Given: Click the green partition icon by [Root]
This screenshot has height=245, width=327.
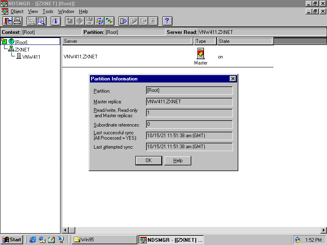Looking at the screenshot, I should tap(4, 41).
